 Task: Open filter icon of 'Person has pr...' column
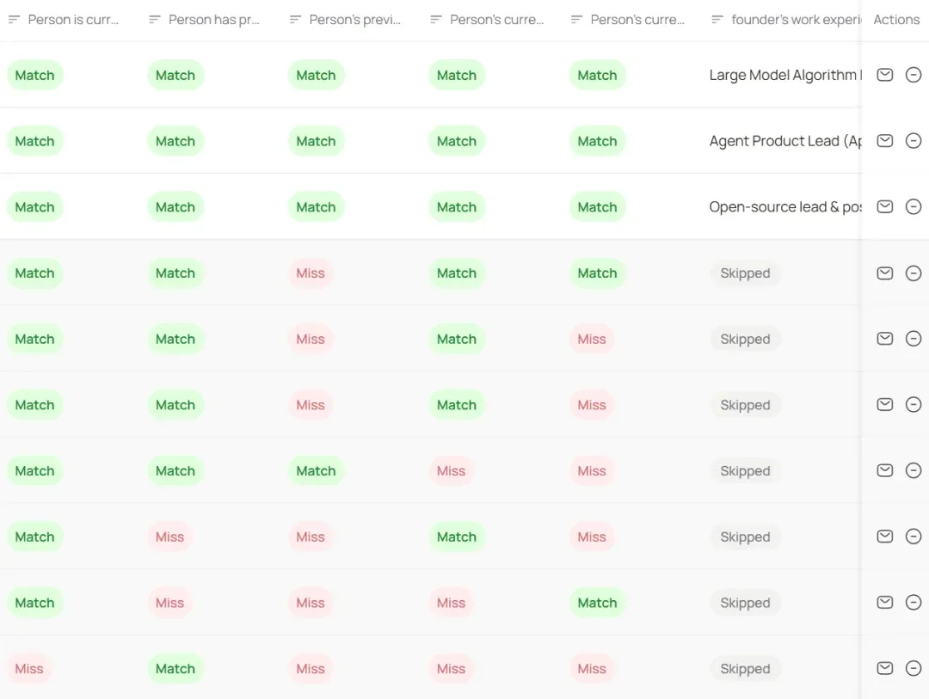point(155,20)
